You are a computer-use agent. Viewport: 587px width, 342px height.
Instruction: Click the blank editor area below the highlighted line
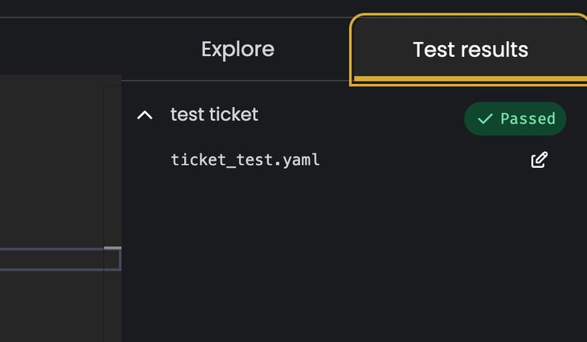point(52,306)
